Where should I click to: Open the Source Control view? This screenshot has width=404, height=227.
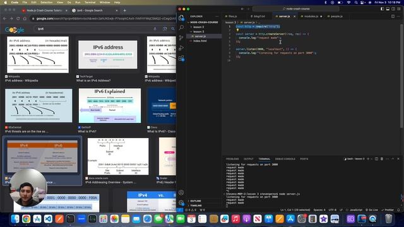[x=181, y=38]
